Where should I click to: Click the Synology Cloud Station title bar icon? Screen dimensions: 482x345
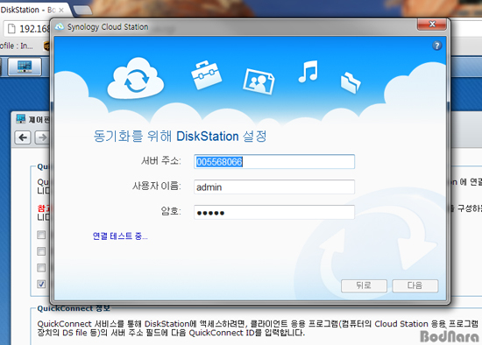(x=59, y=27)
